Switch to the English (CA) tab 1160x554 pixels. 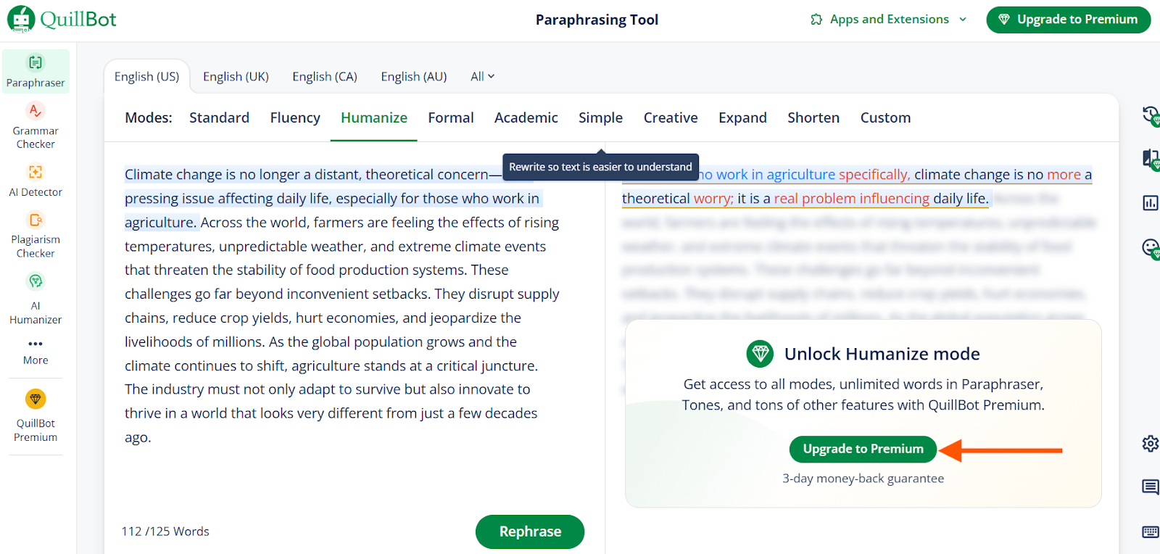coord(325,76)
